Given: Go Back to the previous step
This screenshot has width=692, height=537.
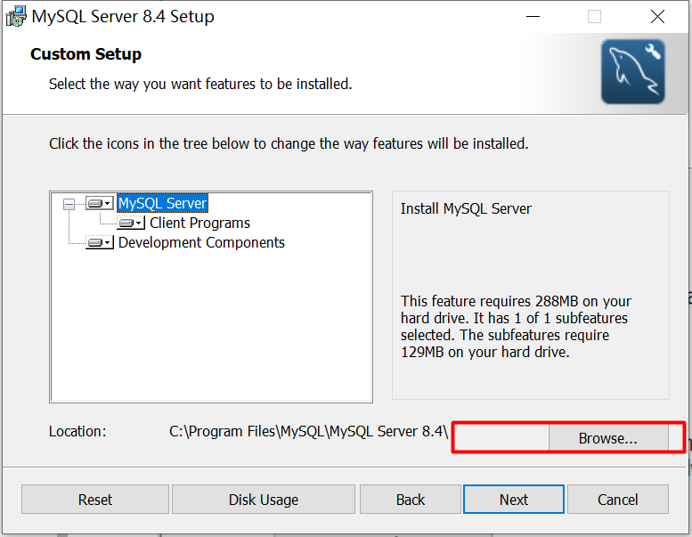Looking at the screenshot, I should [x=411, y=500].
